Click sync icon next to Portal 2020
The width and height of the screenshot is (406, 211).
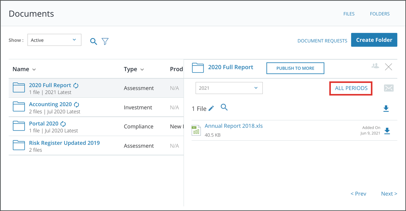click(63, 124)
